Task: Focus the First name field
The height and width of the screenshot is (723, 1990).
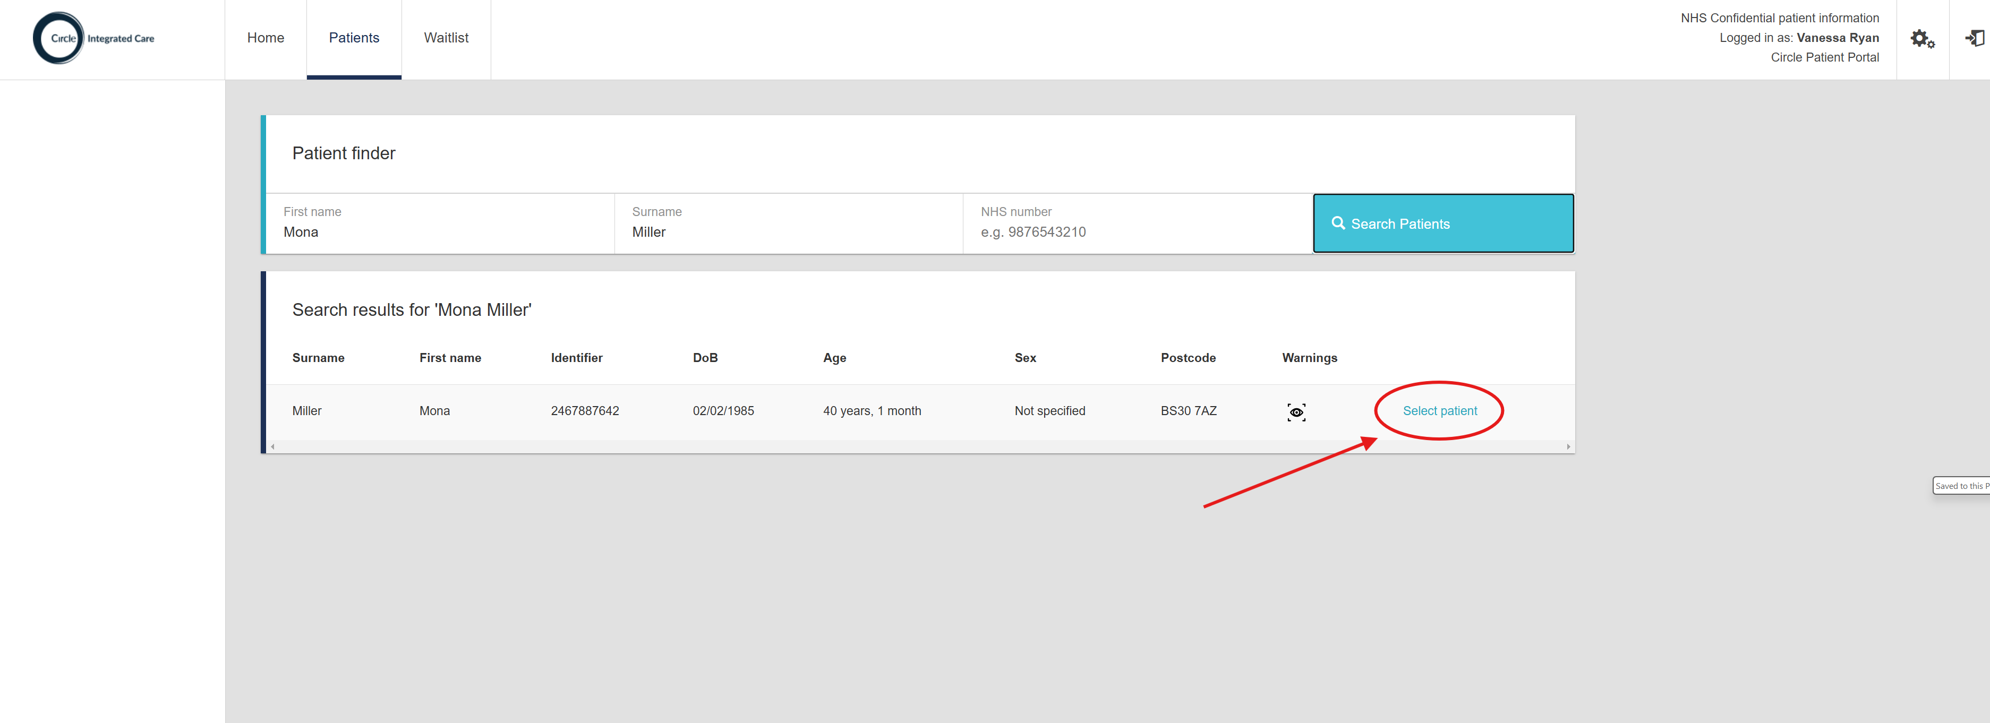Action: [440, 232]
